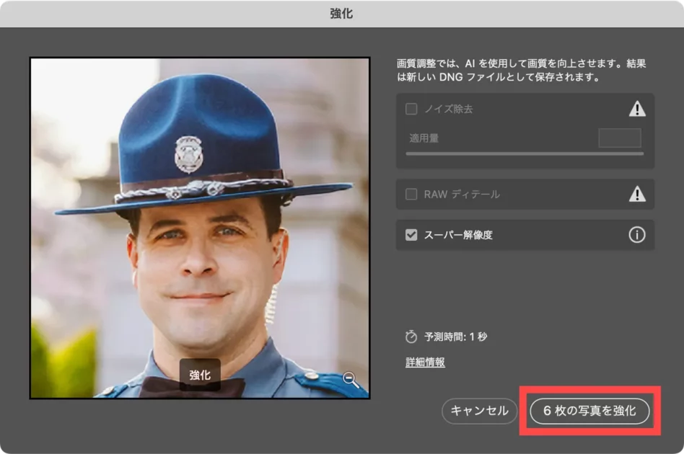
Task: Open the info icon for スーパー解像度
Action: pos(636,235)
